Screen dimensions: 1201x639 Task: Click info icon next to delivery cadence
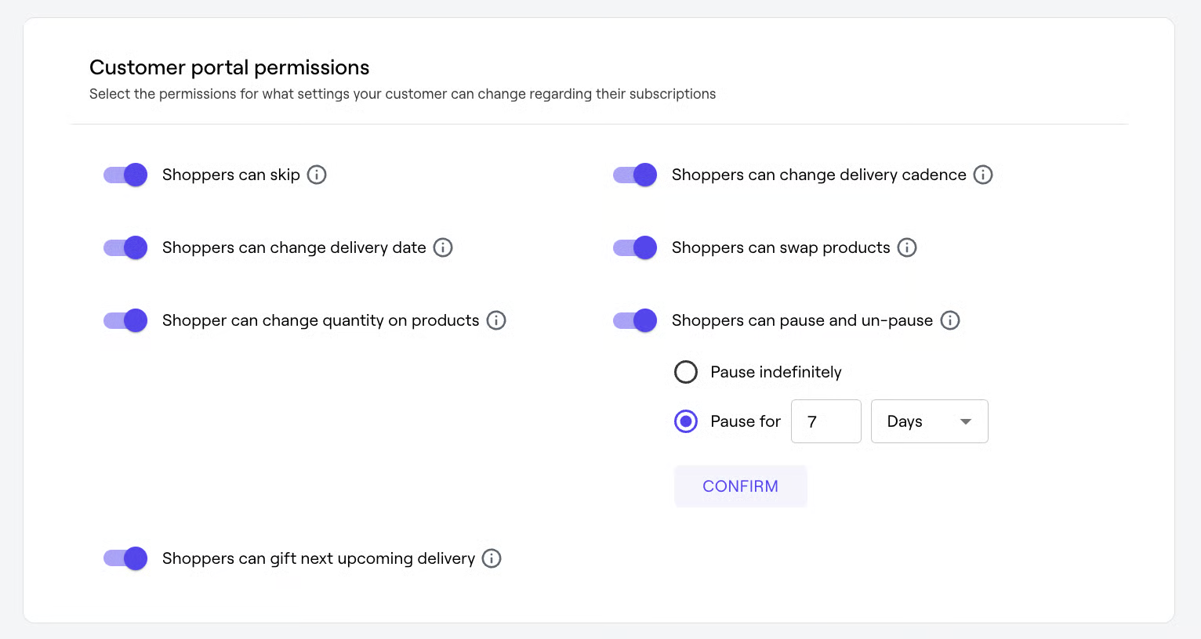click(x=983, y=175)
